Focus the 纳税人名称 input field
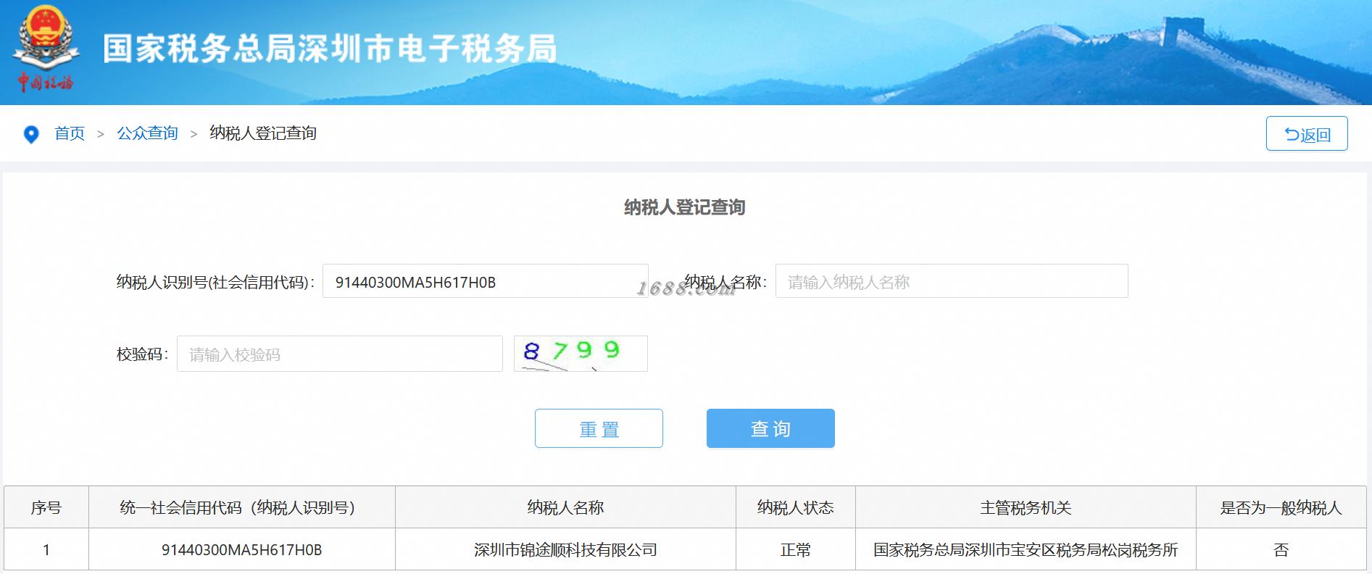Viewport: 1372px width, 574px height. 952,281
